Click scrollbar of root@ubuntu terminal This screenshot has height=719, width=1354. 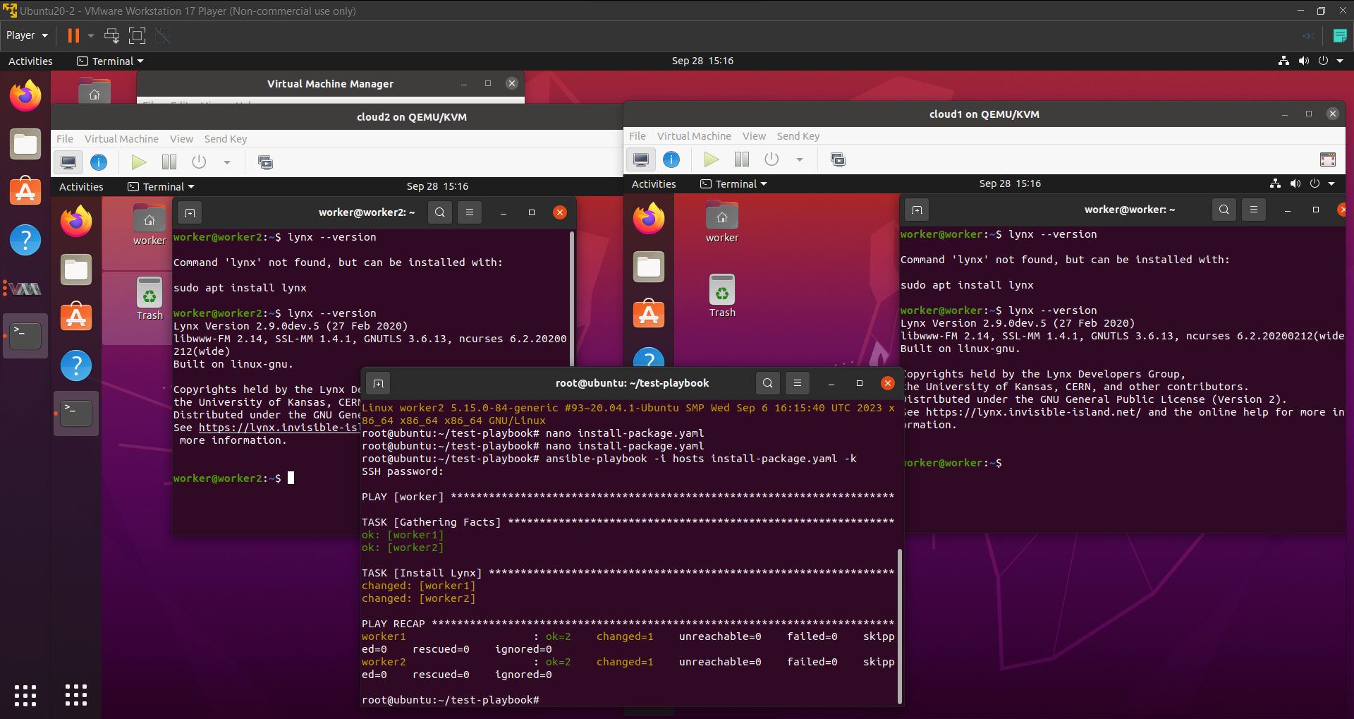(x=900, y=626)
